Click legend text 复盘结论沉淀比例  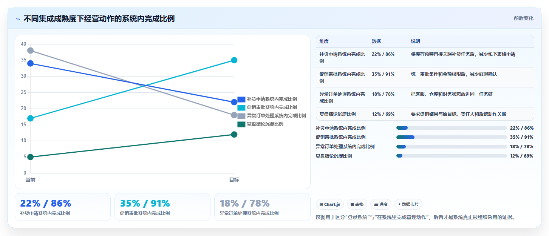tap(265, 124)
